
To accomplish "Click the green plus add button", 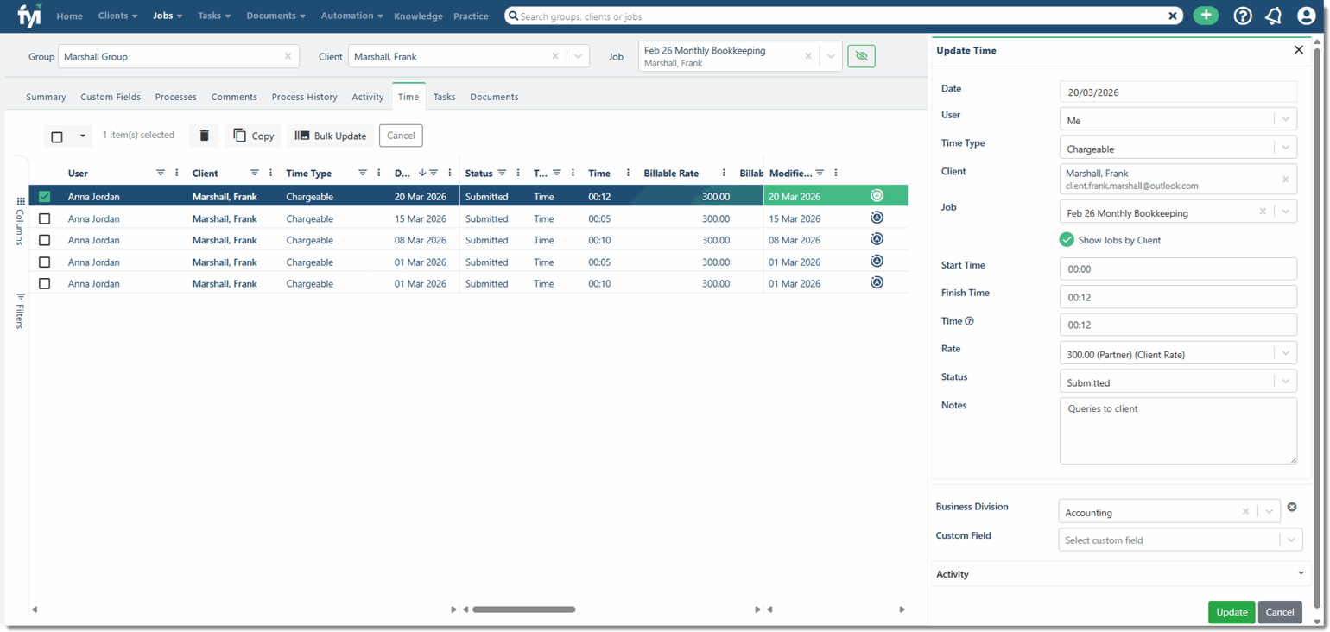I will pos(1206,16).
